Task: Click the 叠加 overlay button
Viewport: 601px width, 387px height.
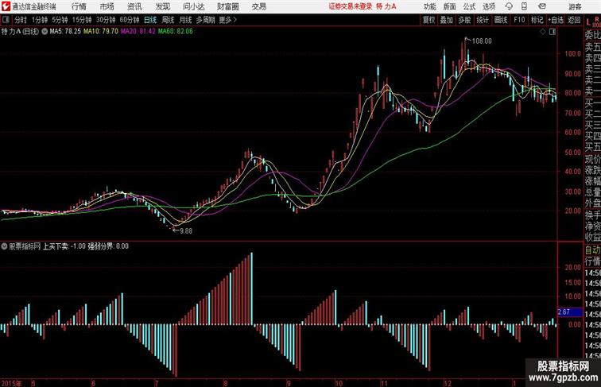Action: [447, 20]
